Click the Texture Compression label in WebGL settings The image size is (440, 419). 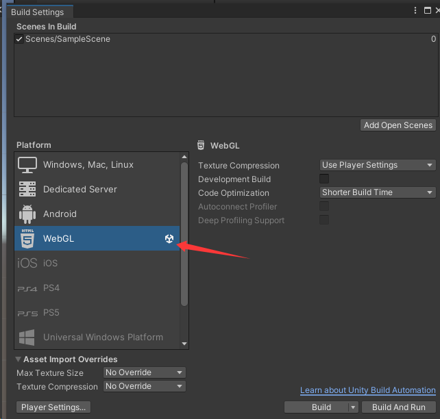pos(239,166)
